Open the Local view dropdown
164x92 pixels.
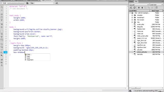coord(156,5)
